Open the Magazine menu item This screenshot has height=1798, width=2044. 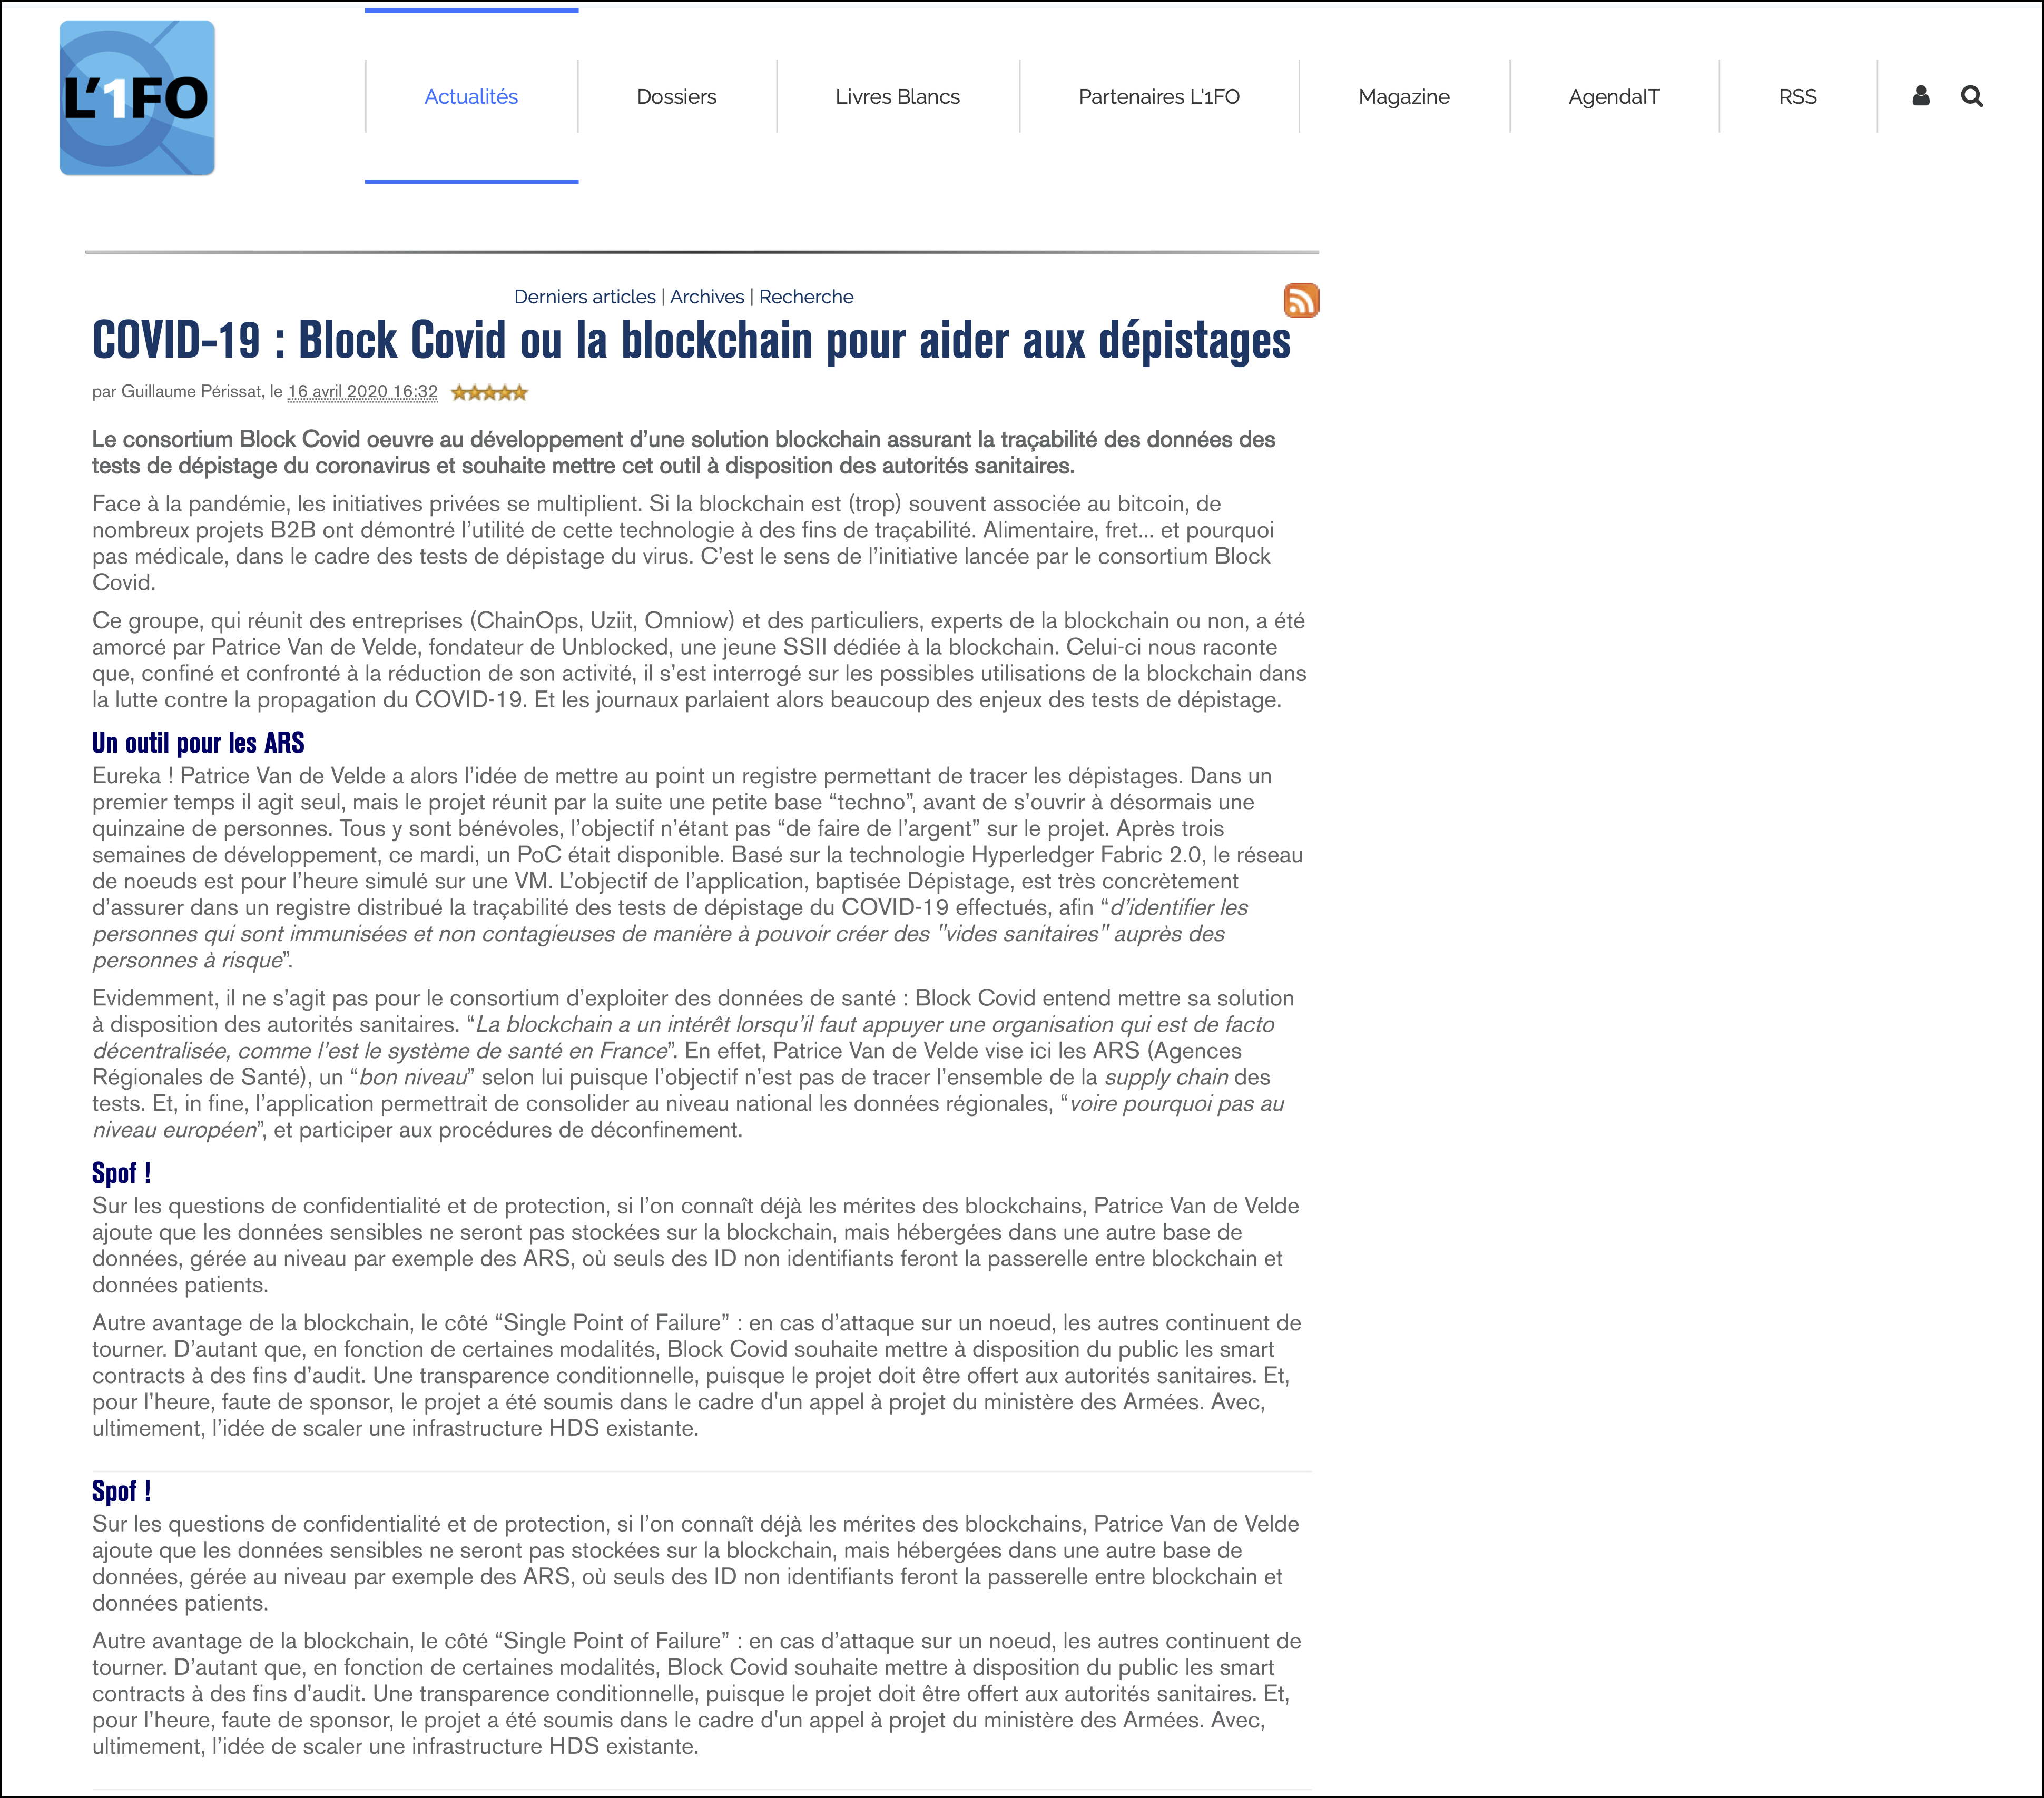[x=1404, y=97]
